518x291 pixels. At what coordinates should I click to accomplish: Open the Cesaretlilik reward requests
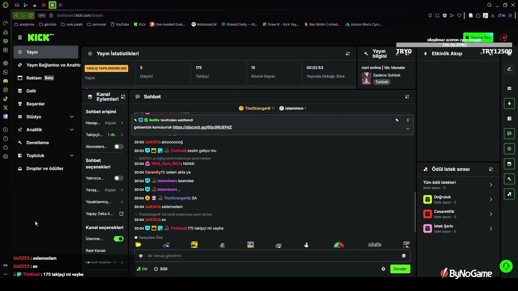pos(458,214)
